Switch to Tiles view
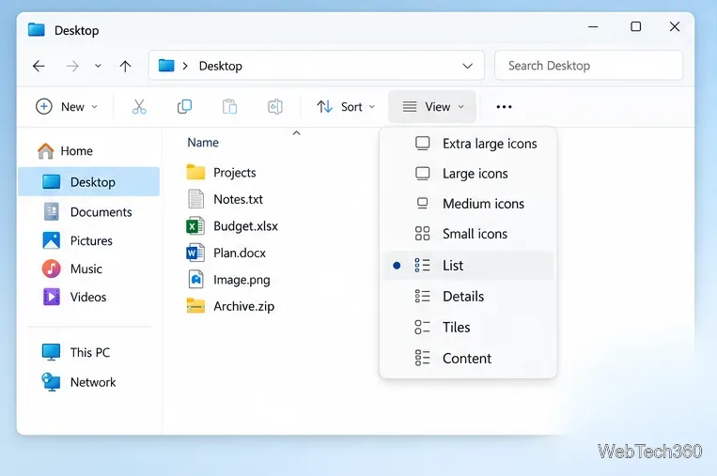Image resolution: width=717 pixels, height=476 pixels. tap(468, 327)
